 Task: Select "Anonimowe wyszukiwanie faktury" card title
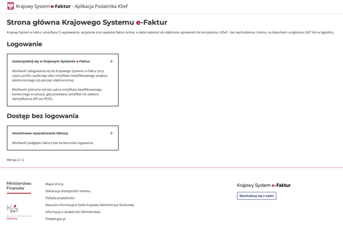(x=40, y=133)
